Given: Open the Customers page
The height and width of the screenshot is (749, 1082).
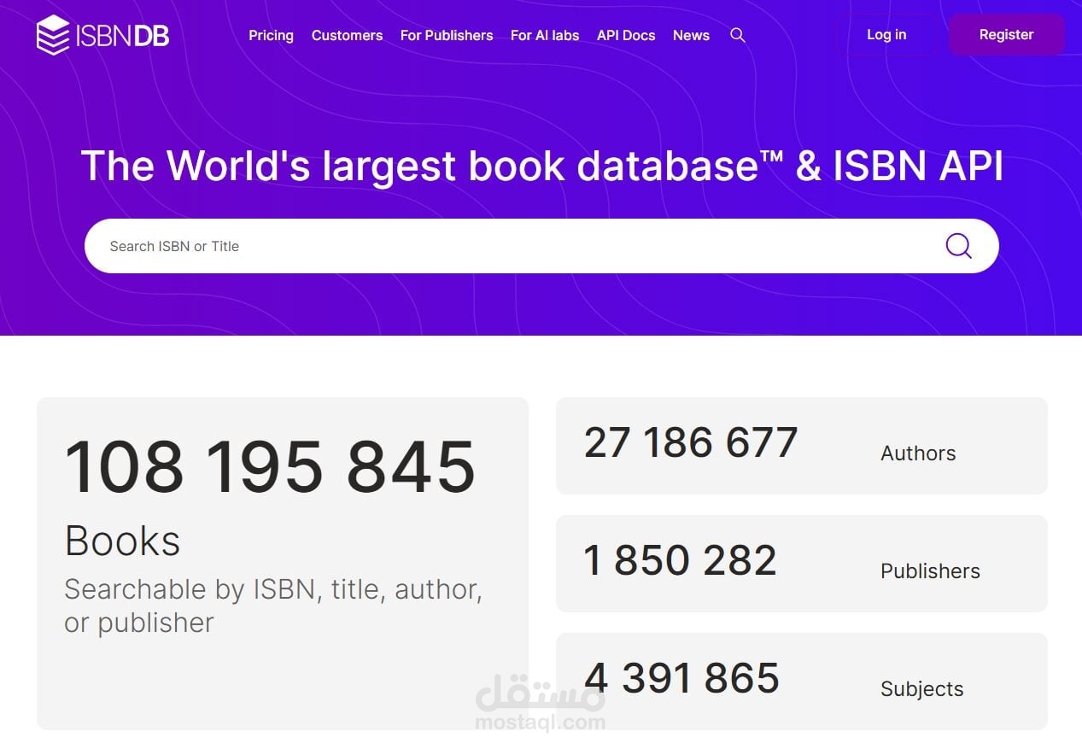Looking at the screenshot, I should click(347, 36).
